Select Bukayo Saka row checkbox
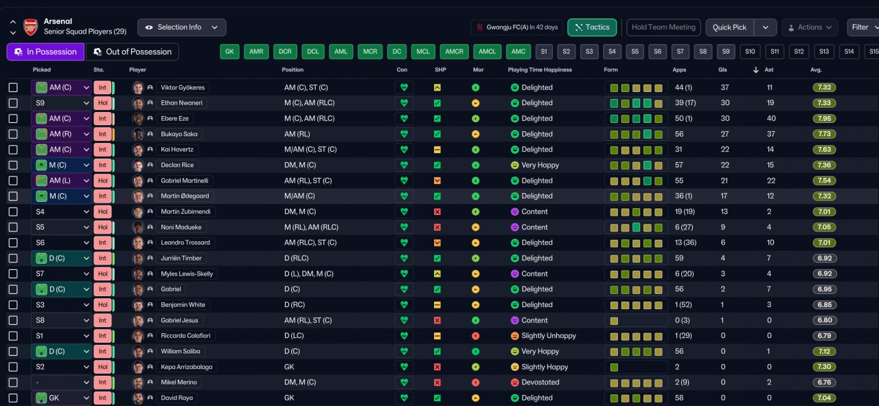Screen dimensions: 879x406 pos(13,134)
